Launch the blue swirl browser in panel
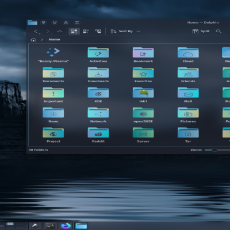The height and width of the screenshot is (230, 230). [x=66, y=226]
